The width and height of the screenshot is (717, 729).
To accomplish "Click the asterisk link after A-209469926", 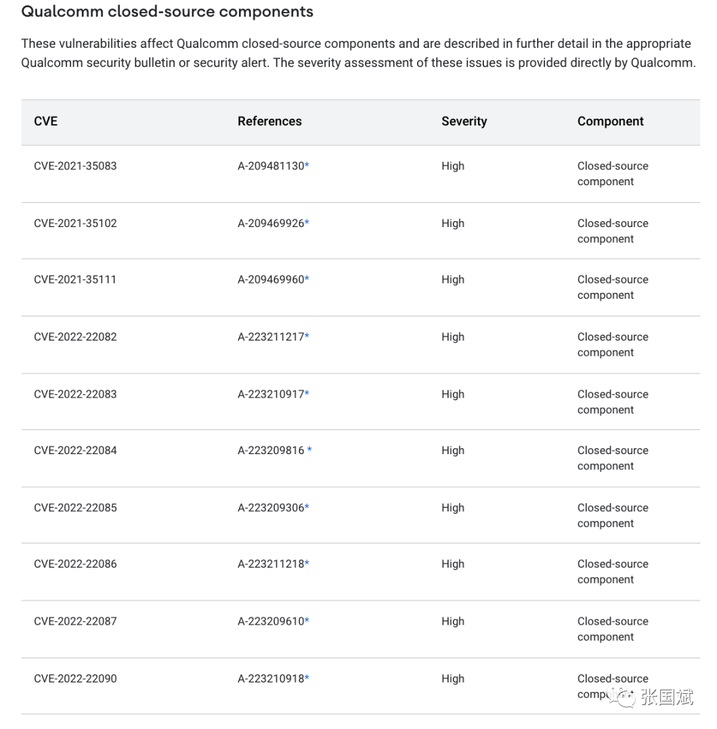I will click(x=307, y=222).
